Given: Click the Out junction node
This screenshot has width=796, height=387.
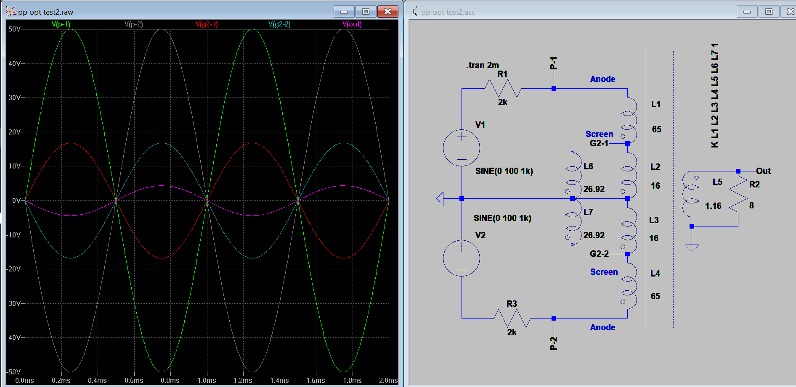Looking at the screenshot, I should click(x=738, y=171).
